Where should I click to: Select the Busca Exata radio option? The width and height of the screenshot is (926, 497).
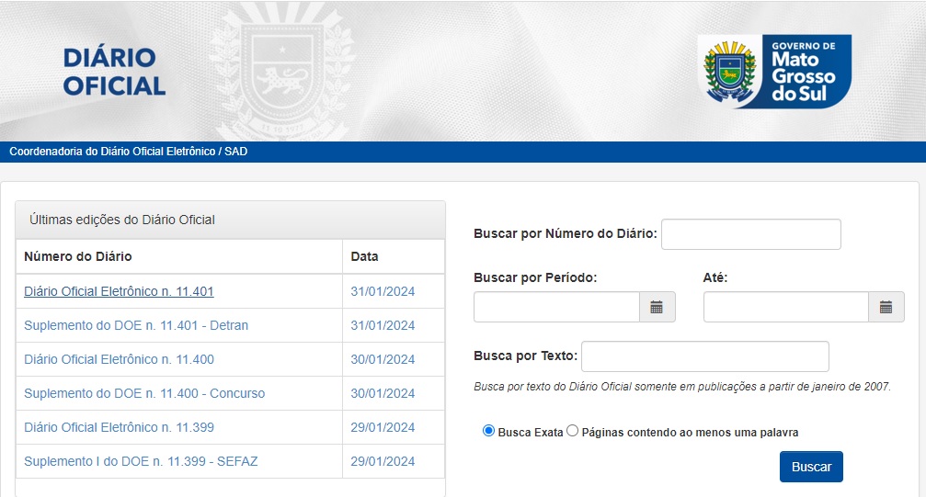pyautogui.click(x=488, y=431)
